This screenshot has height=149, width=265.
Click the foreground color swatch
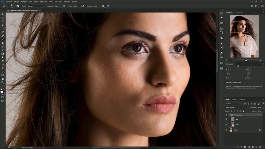coord(2,92)
